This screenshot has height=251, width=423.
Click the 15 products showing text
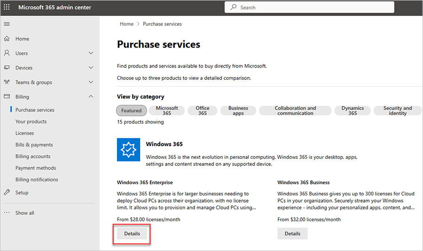[x=140, y=122]
